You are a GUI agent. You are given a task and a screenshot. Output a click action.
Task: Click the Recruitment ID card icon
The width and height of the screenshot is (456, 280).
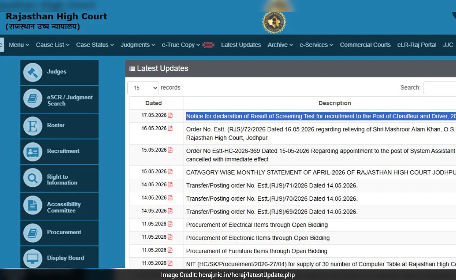pyautogui.click(x=33, y=151)
